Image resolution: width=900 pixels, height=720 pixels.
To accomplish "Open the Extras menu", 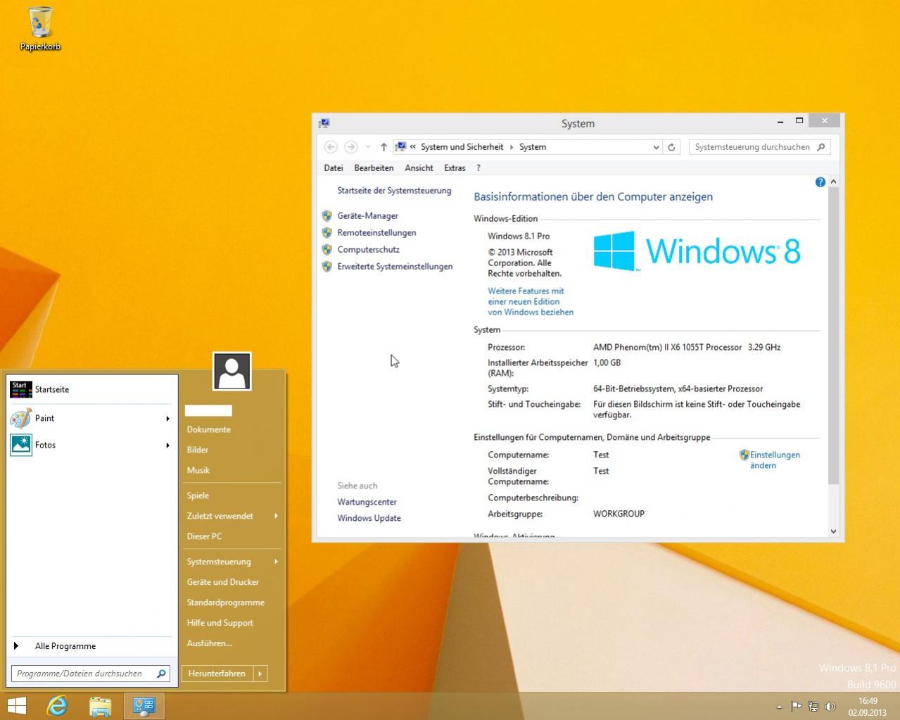I will pos(455,168).
